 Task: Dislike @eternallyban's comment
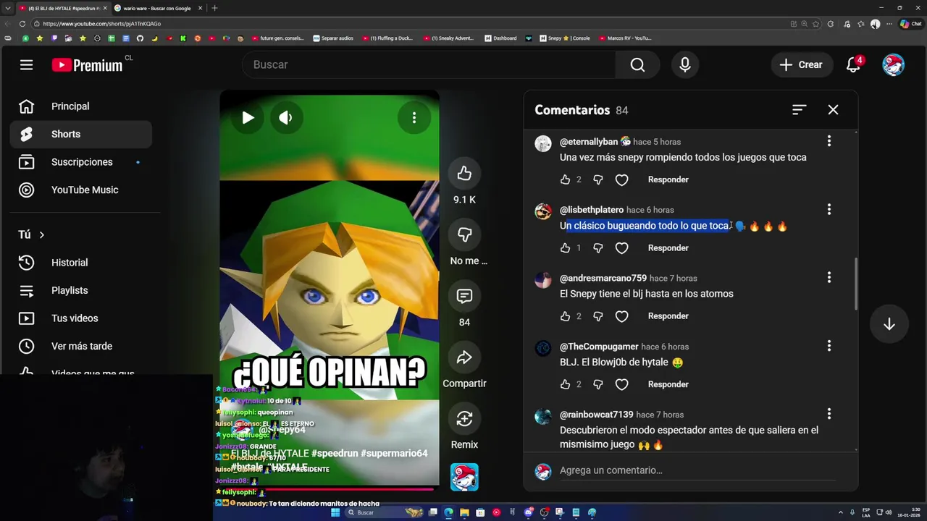(x=598, y=179)
